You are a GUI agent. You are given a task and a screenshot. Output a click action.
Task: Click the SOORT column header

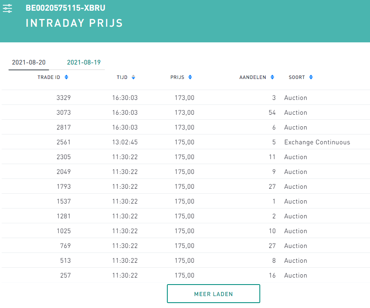(x=296, y=77)
